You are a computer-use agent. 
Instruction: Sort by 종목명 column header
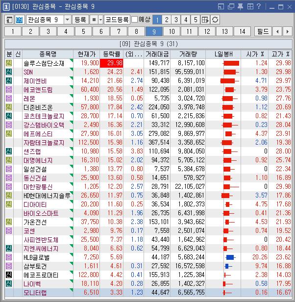(x=48, y=54)
